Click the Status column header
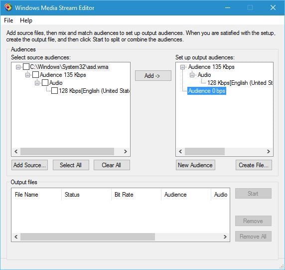 [x=87, y=195]
